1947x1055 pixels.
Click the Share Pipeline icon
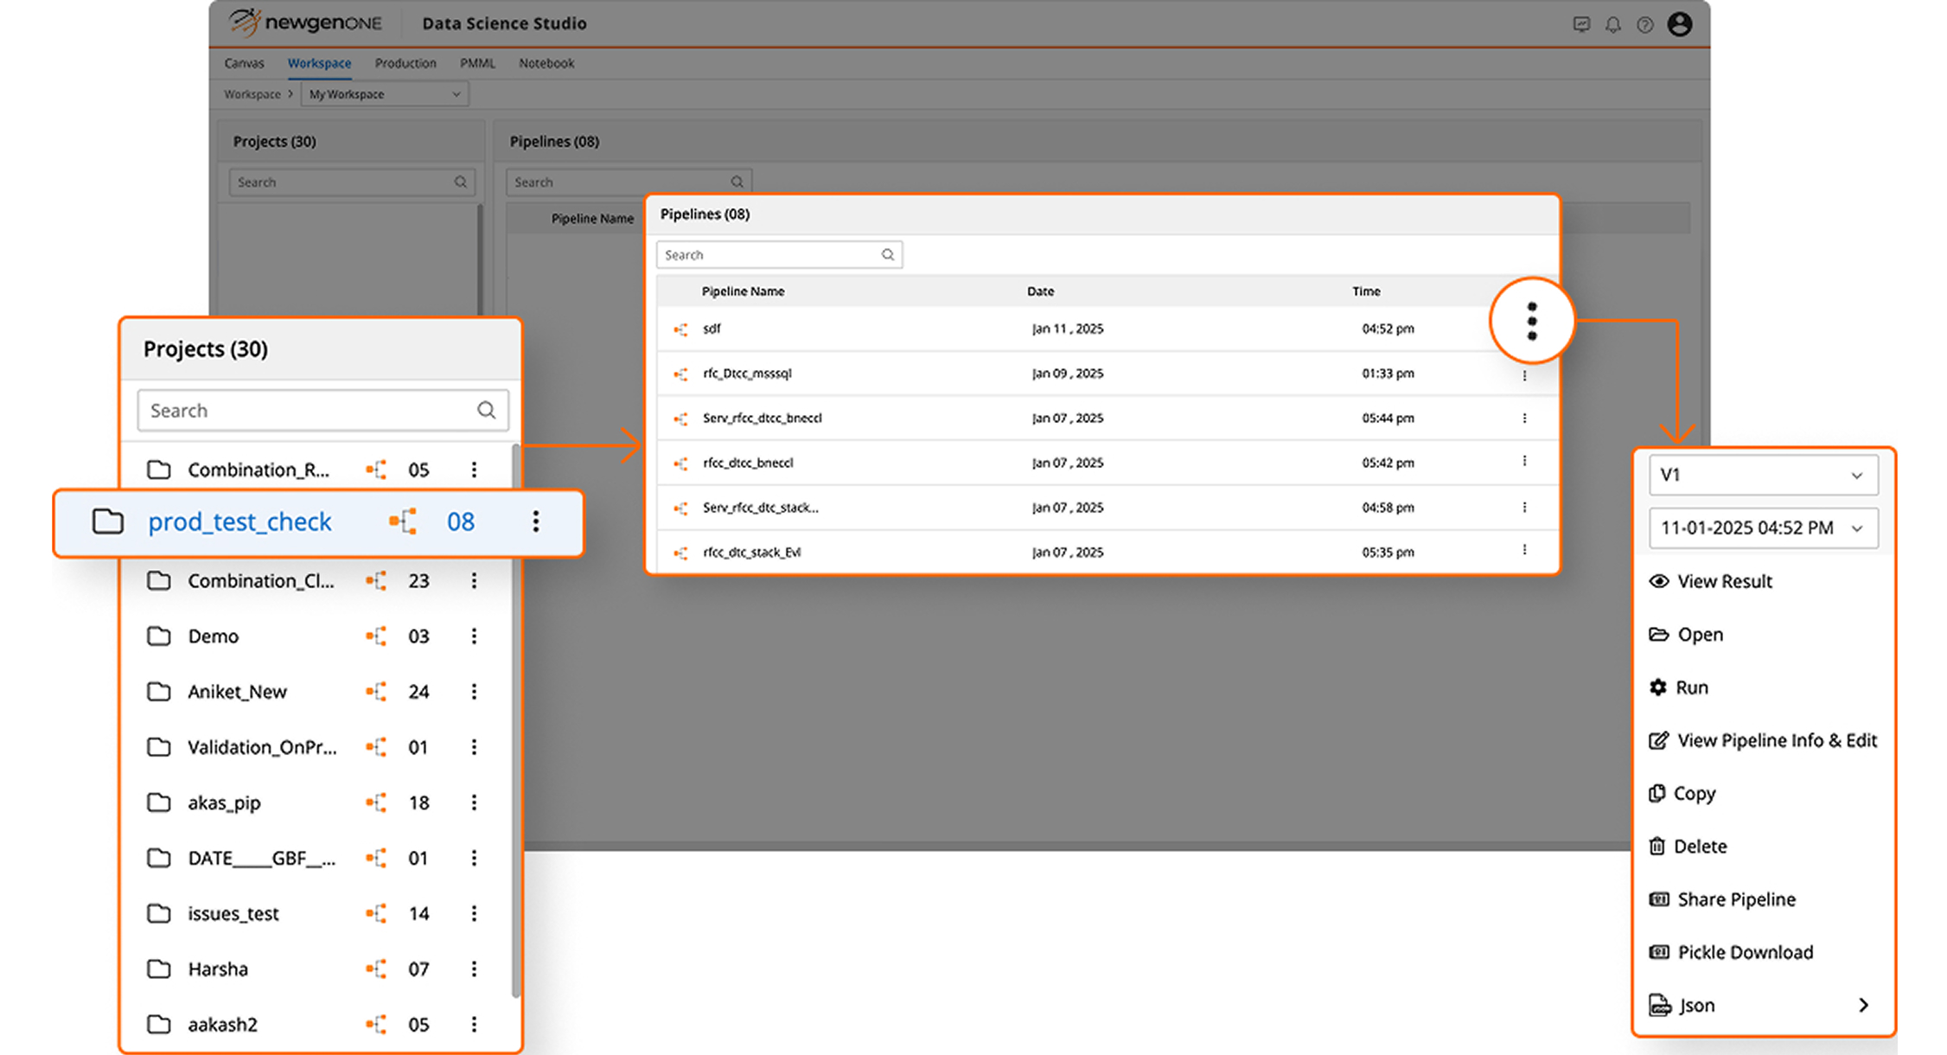point(1658,898)
